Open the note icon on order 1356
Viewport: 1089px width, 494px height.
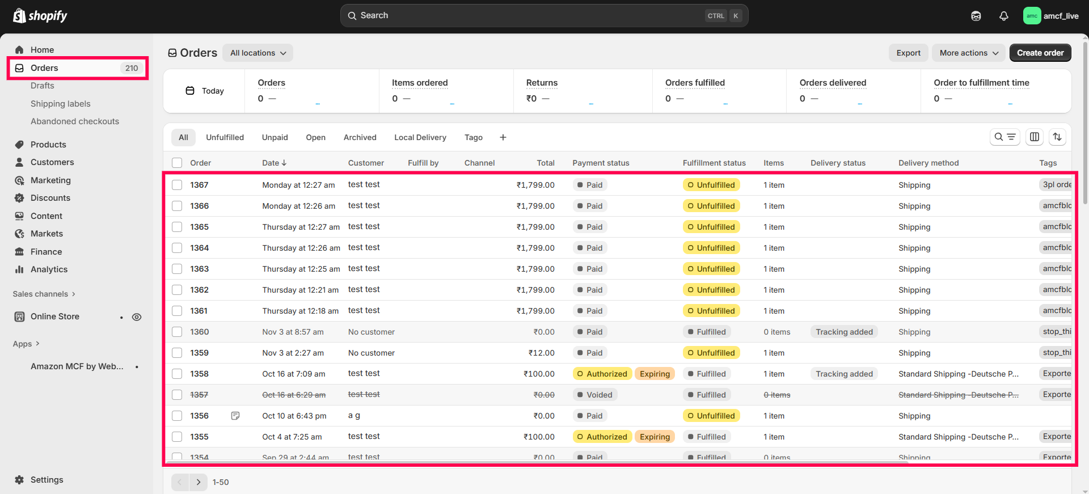(235, 416)
